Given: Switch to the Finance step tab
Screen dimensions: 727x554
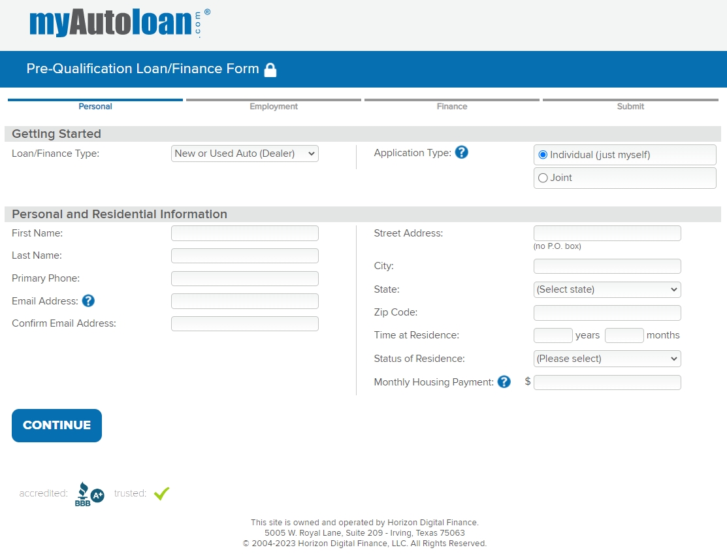Looking at the screenshot, I should point(452,105).
